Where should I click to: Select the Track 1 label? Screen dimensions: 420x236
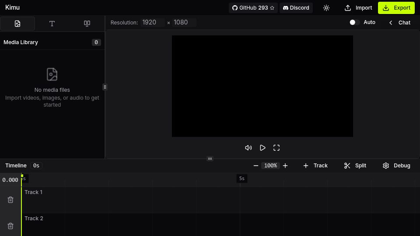[34, 192]
